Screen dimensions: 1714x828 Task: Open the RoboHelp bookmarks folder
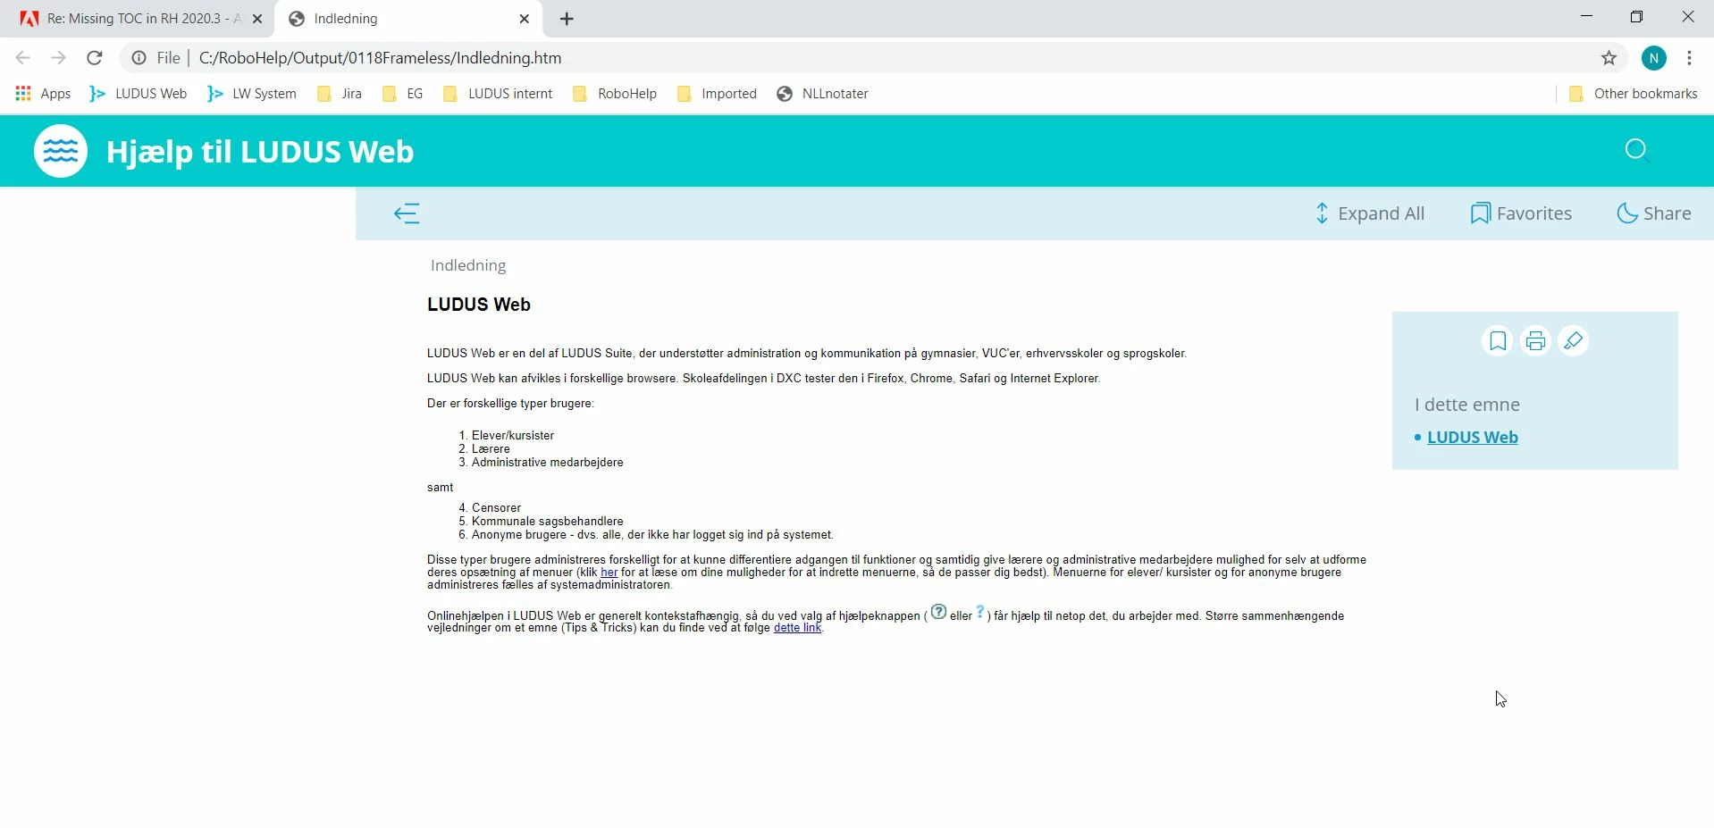(615, 94)
